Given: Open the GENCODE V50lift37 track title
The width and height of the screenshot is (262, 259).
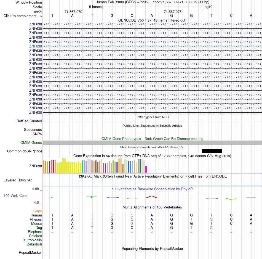Looking at the screenshot, I should (x=152, y=20).
